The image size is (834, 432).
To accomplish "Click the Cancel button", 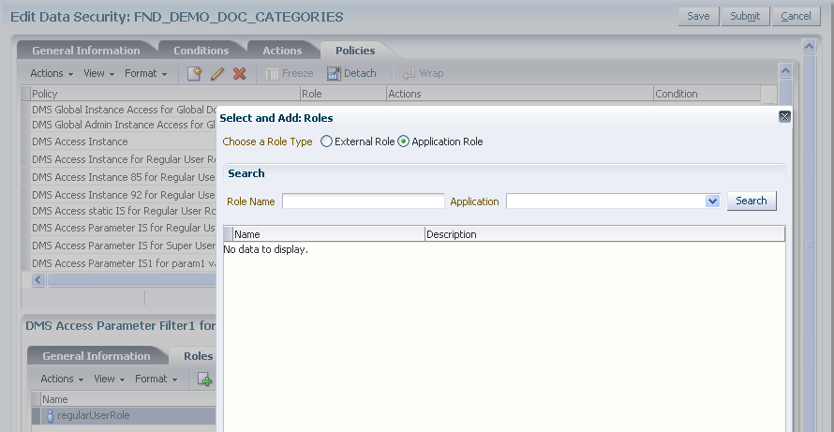I will pos(796,16).
